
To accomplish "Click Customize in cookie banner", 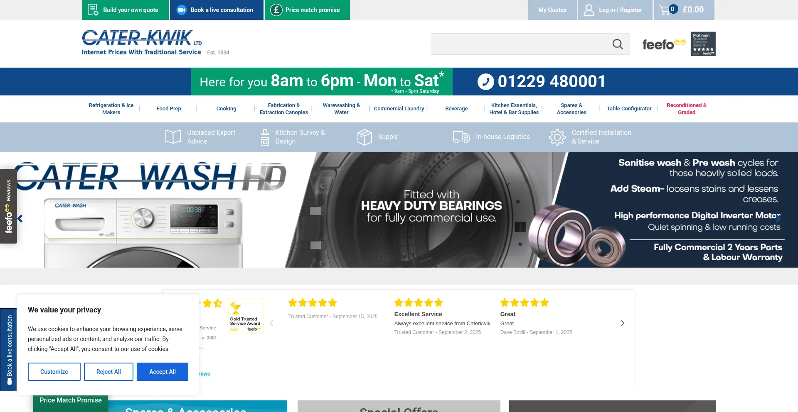I will pos(54,372).
